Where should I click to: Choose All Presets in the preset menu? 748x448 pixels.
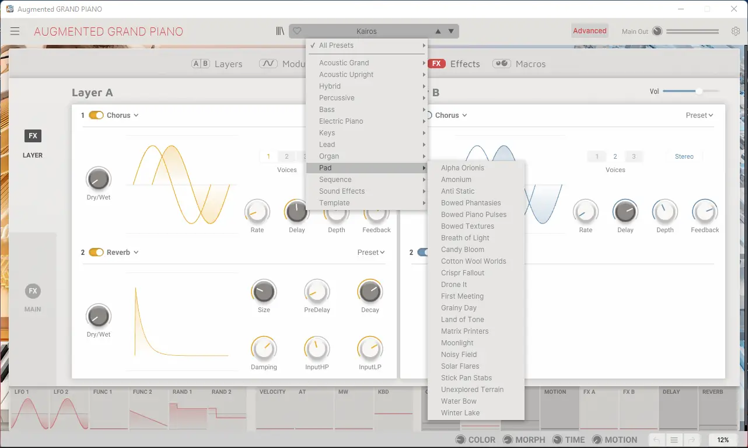367,45
